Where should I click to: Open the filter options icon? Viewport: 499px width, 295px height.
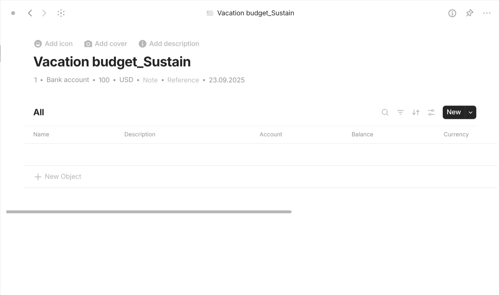click(400, 113)
